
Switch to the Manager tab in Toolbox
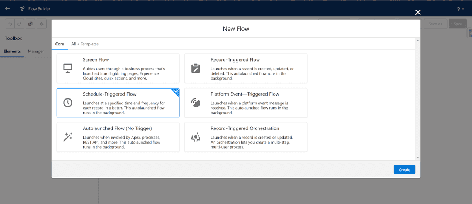(x=36, y=51)
